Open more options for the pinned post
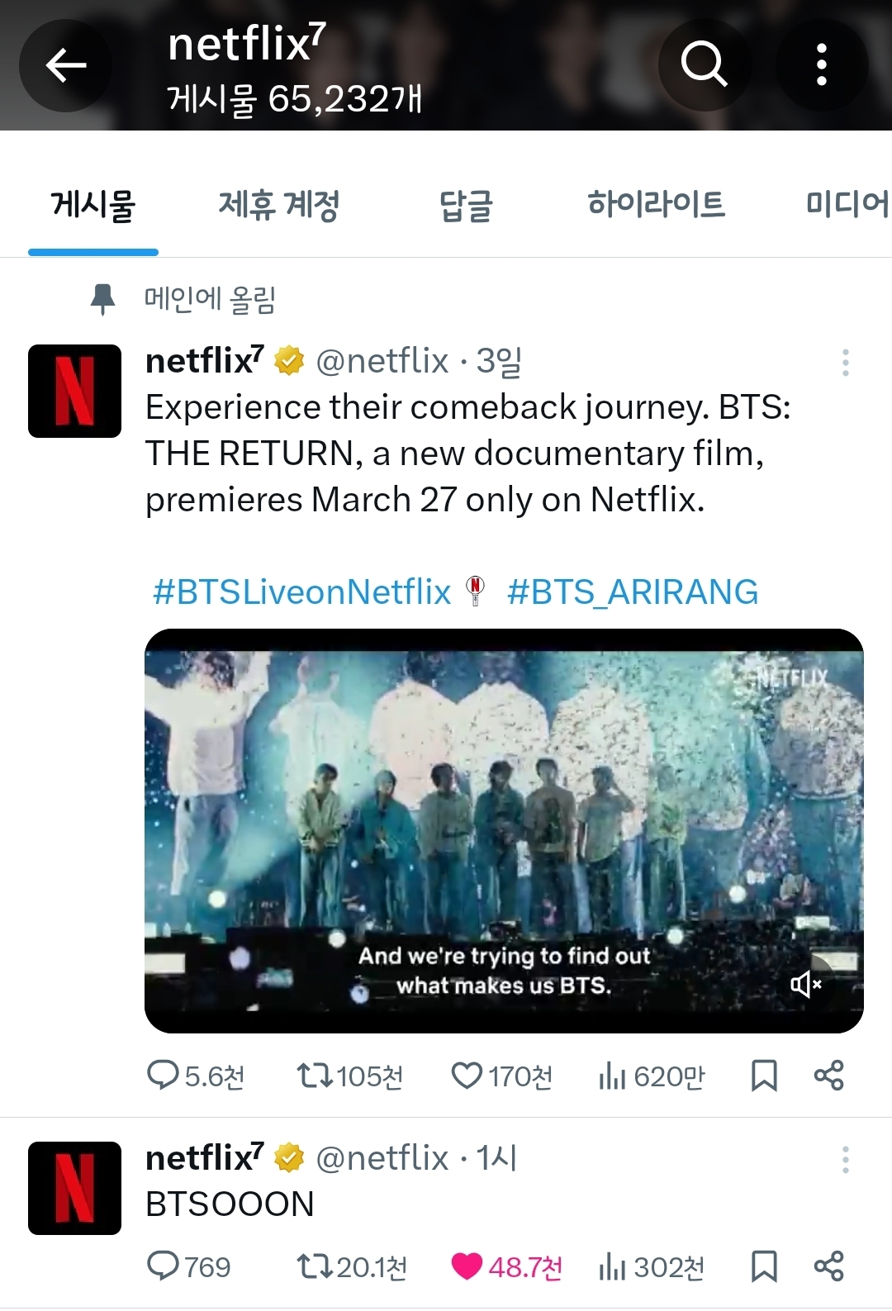The image size is (892, 1311). tap(845, 363)
